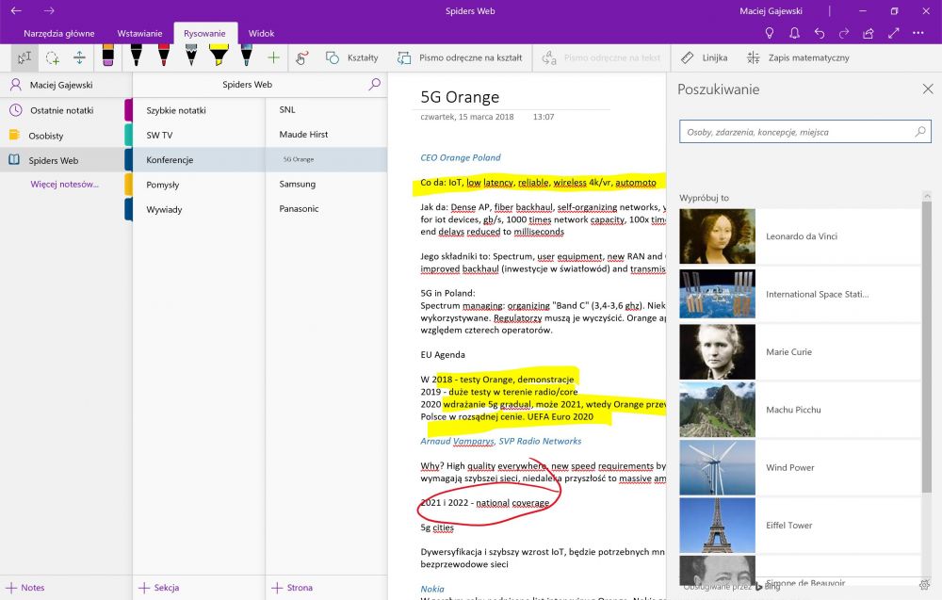942x600 pixels.
Task: Open the Eiffel Tower suggestion
Action: (x=800, y=525)
